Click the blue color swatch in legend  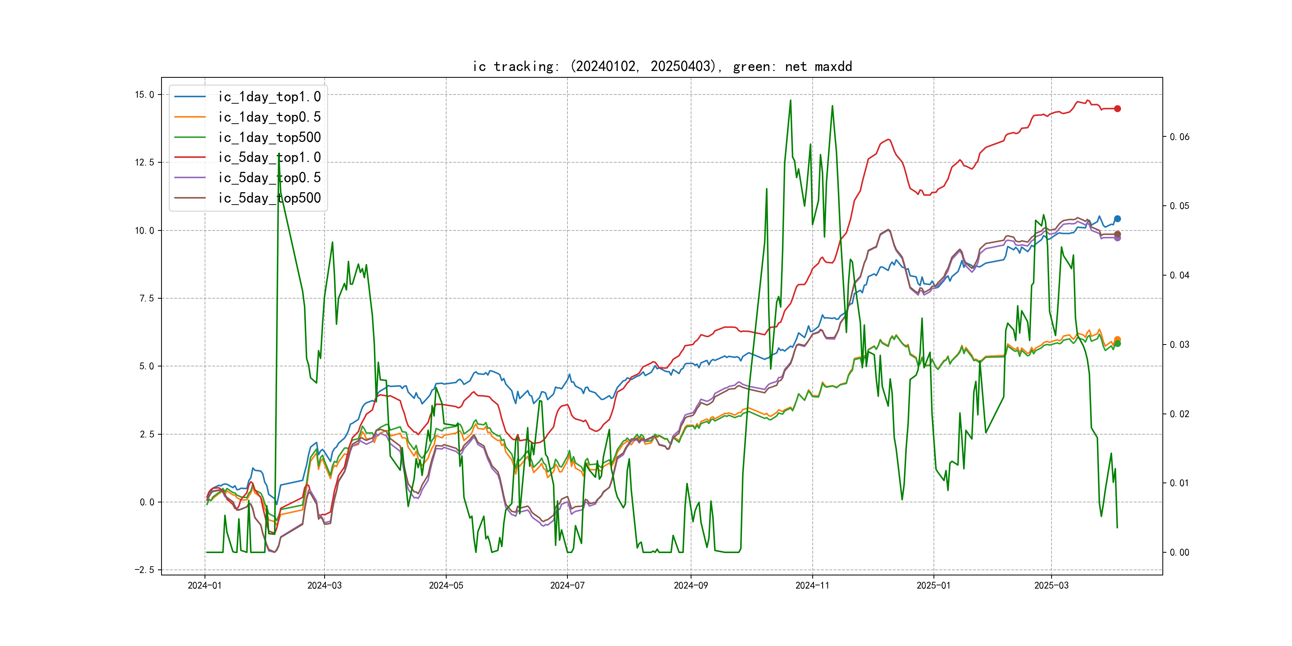click(189, 97)
